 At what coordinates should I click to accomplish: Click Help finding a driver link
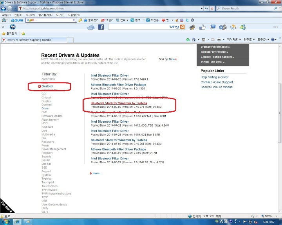click(215, 77)
